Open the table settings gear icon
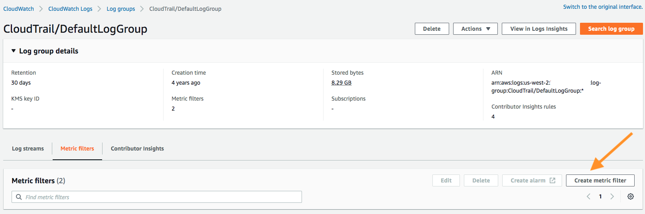The width and height of the screenshot is (645, 214). point(631,196)
